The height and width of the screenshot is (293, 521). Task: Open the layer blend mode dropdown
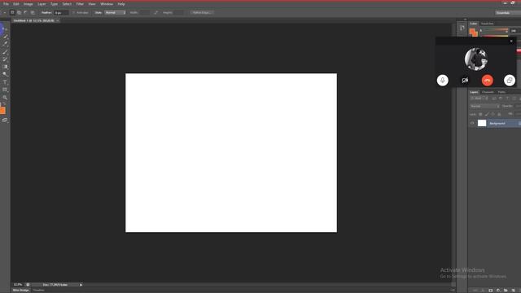coord(485,106)
